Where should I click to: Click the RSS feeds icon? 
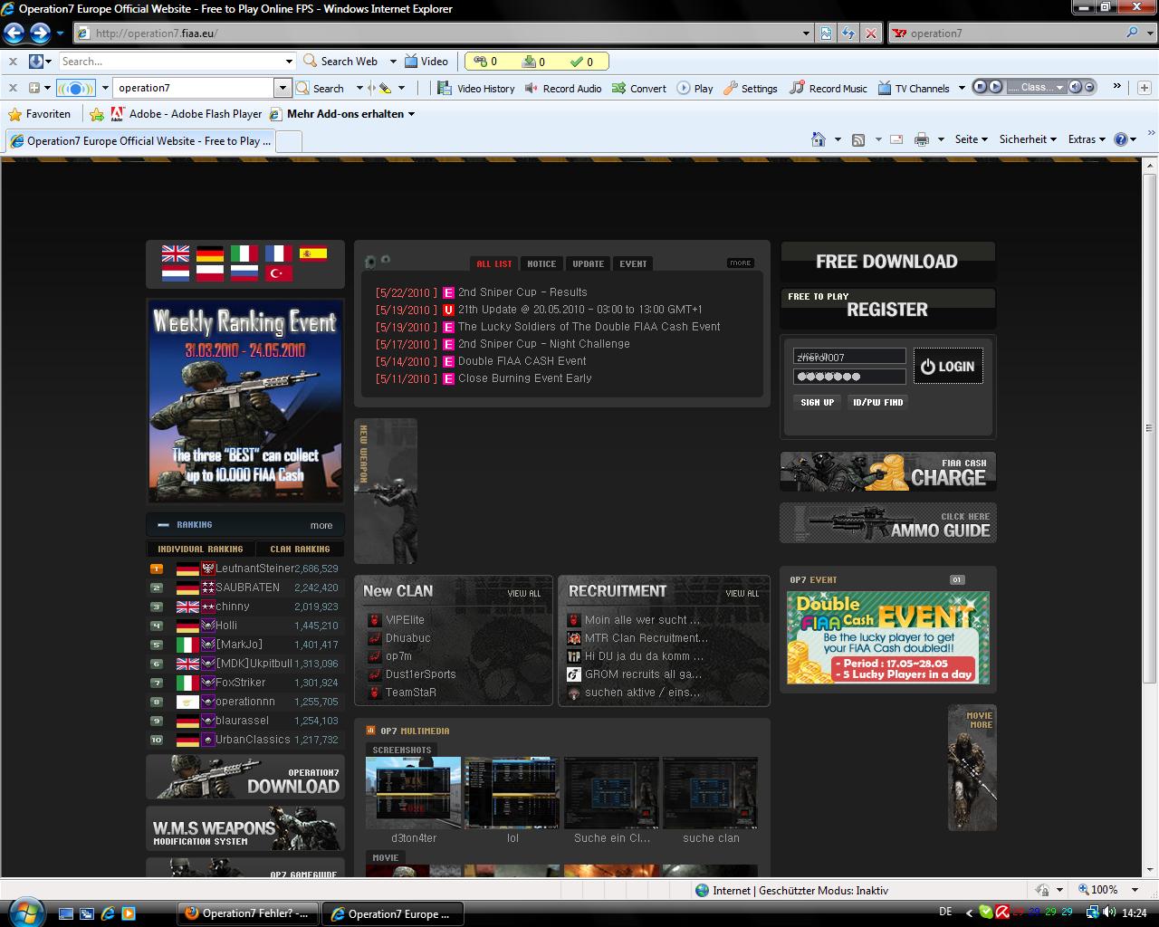tap(857, 139)
